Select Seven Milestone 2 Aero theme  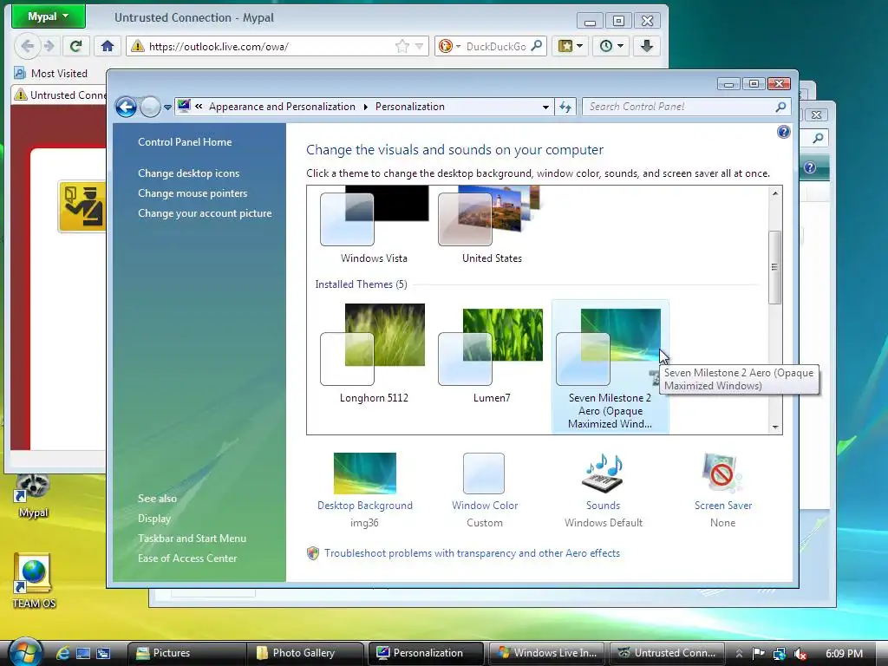[610, 367]
